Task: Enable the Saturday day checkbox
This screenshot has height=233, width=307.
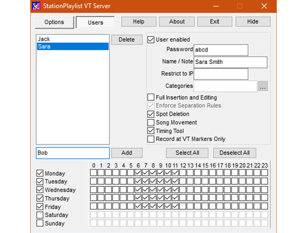Action: coord(40,215)
